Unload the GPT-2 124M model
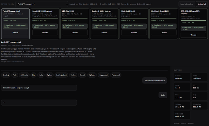Image resolution: width=209 pixels, height=126 pixels. 193,35
